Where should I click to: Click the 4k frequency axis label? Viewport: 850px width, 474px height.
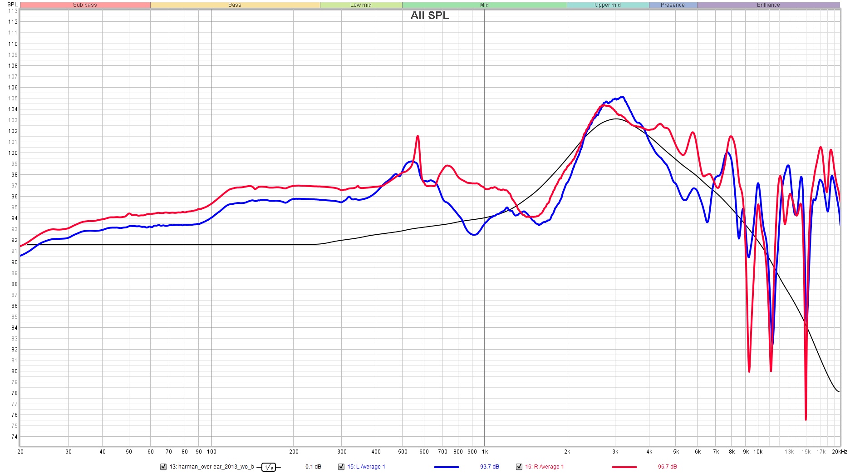tap(649, 452)
